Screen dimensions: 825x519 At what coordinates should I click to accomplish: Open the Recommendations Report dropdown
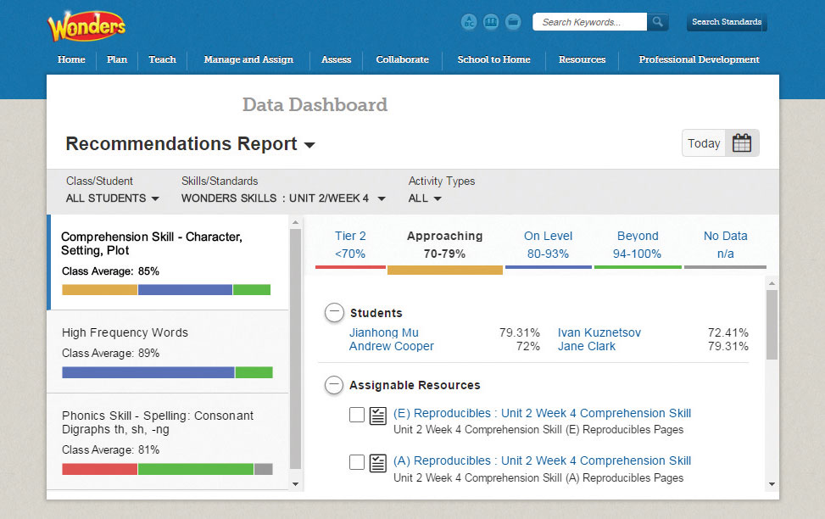pyautogui.click(x=191, y=143)
